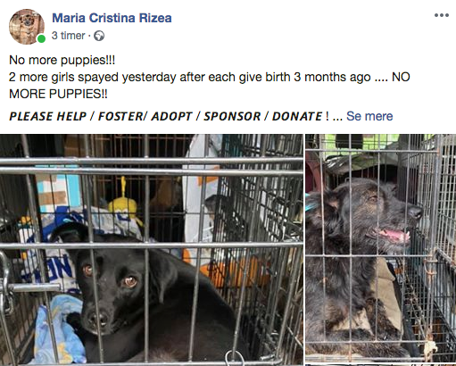
Task: Click the globe public privacy icon
Action: coord(99,36)
